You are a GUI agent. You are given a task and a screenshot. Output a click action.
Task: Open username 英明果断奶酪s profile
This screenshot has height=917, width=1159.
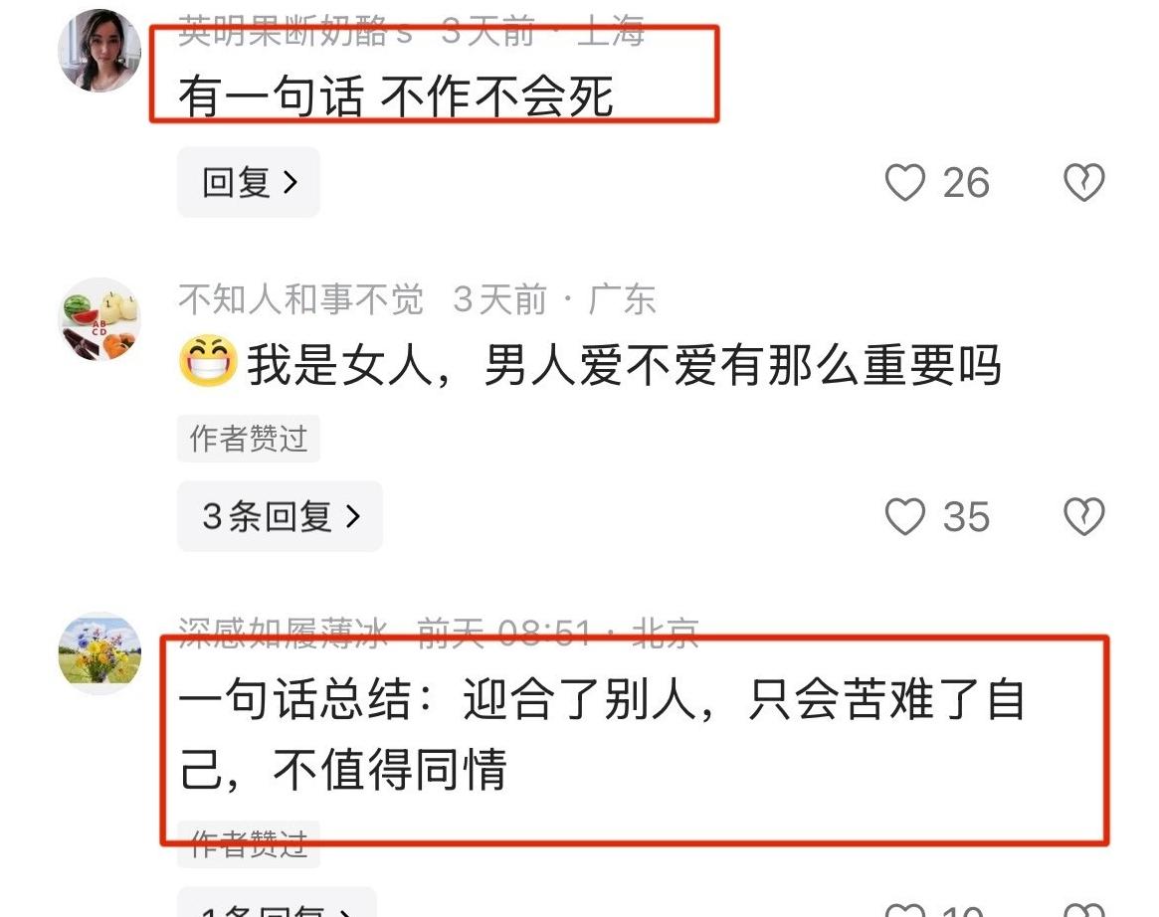point(295,32)
